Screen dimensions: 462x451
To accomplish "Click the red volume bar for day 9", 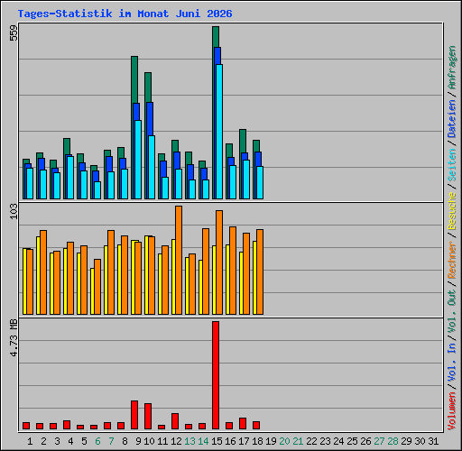I will 134,415.
